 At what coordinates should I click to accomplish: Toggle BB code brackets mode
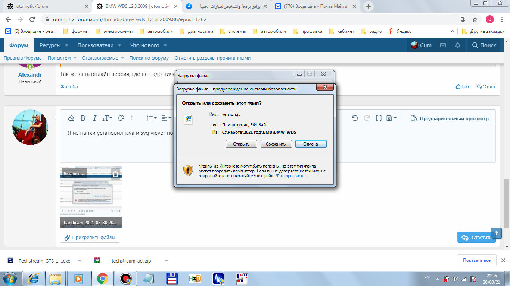(379, 118)
